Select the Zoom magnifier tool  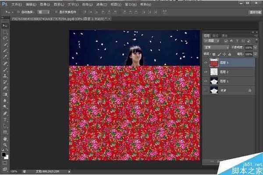click(x=5, y=144)
